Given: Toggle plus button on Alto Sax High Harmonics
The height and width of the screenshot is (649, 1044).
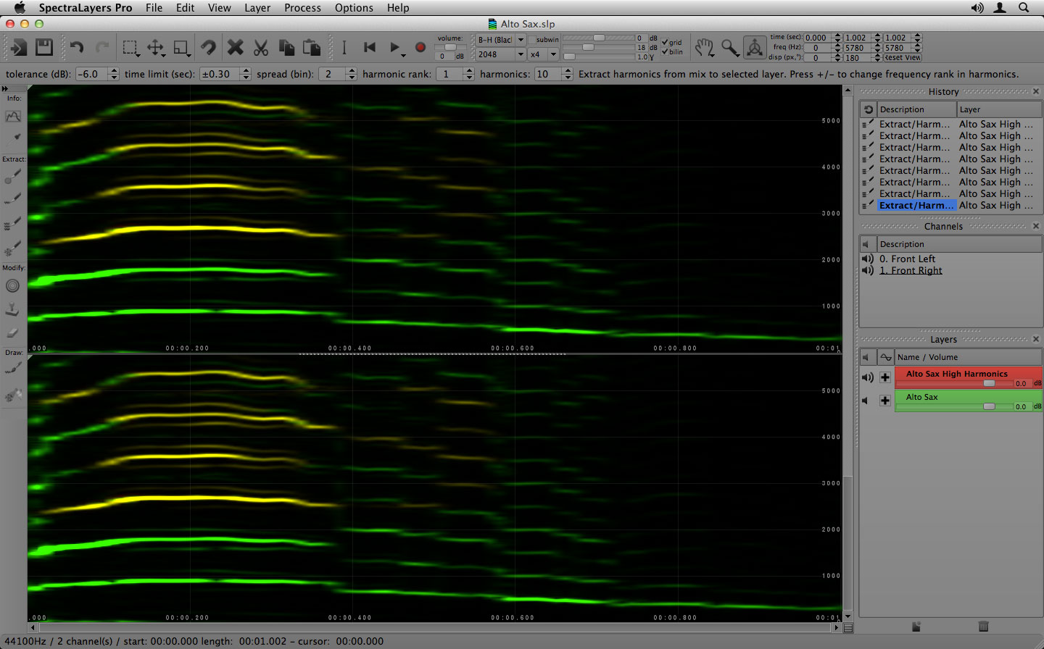Looking at the screenshot, I should [885, 377].
